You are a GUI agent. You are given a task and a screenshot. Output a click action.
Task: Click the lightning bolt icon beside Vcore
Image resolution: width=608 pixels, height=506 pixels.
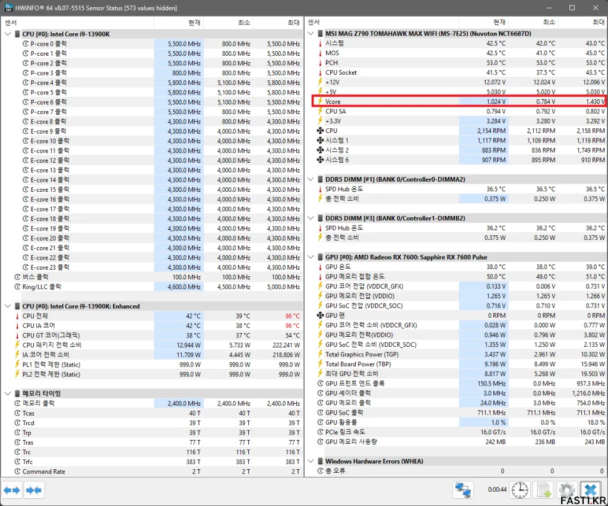pyautogui.click(x=320, y=102)
